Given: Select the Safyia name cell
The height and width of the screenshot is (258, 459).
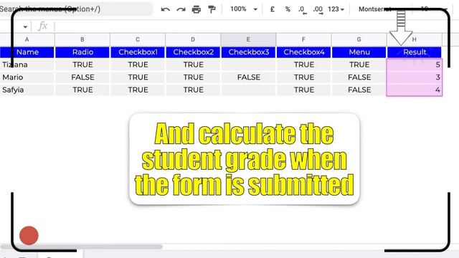Looking at the screenshot, I should 27,90.
